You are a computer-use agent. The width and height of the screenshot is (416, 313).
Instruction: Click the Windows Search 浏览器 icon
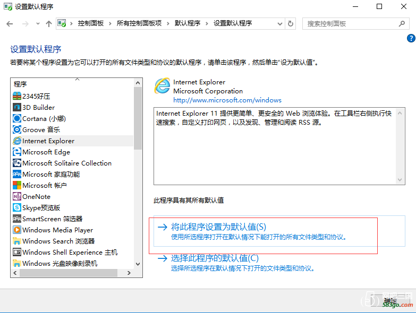tap(17, 241)
